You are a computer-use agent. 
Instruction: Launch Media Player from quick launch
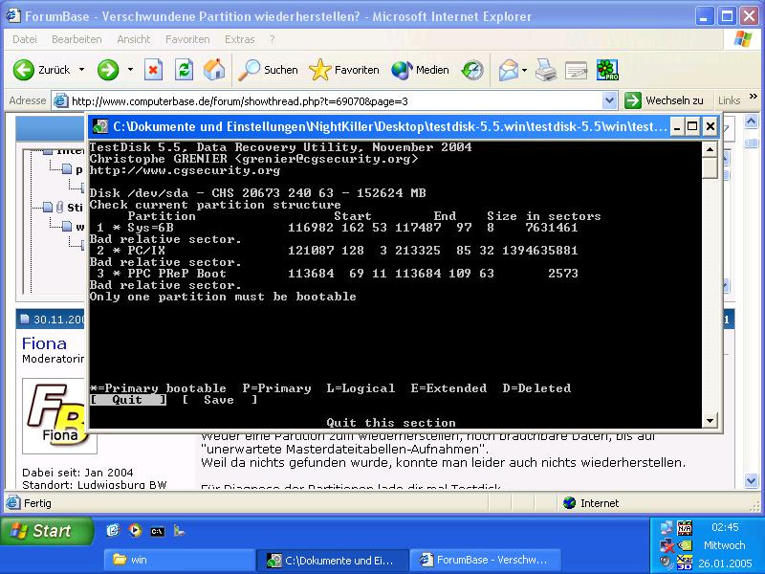click(135, 531)
